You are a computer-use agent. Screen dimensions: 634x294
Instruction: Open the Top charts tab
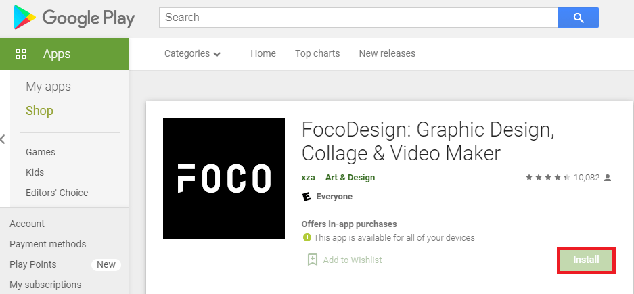[x=317, y=53]
